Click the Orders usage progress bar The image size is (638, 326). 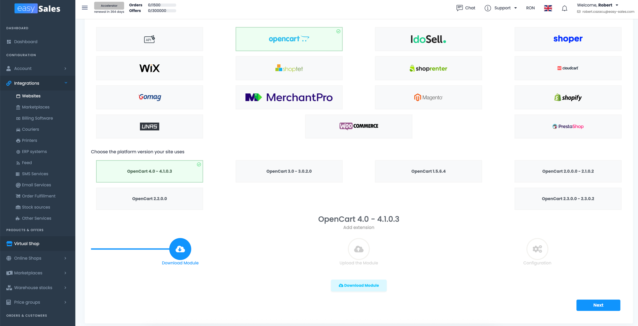(x=162, y=5)
